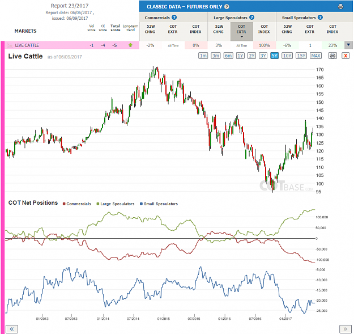Viewport: 354px width, 334px height.
Task: Toggle Large Speculators series in legend
Action: (x=116, y=204)
